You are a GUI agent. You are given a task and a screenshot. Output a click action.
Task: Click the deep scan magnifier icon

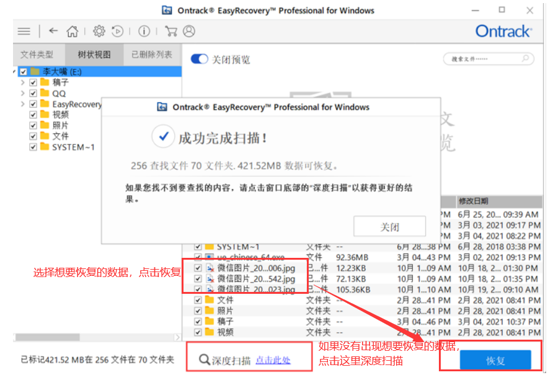[204, 360]
